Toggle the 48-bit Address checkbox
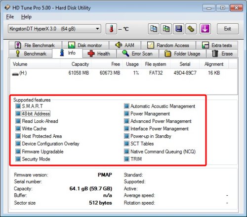Viewport: 247px width, 217px height. 18,113
